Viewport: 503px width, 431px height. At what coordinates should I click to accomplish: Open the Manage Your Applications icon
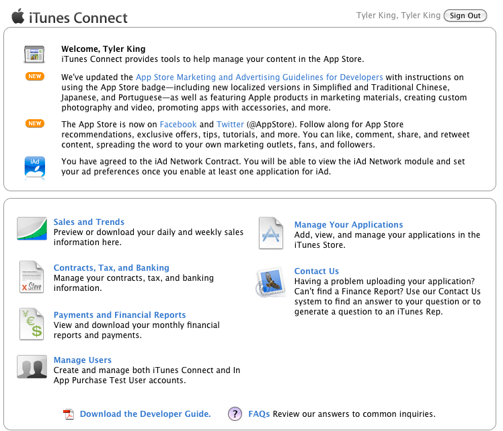tap(271, 233)
